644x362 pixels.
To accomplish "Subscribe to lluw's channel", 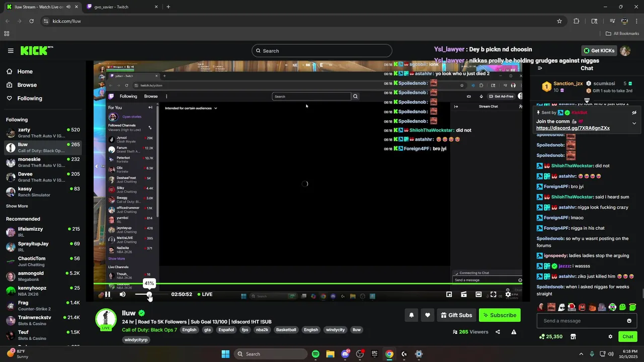I will point(500,315).
